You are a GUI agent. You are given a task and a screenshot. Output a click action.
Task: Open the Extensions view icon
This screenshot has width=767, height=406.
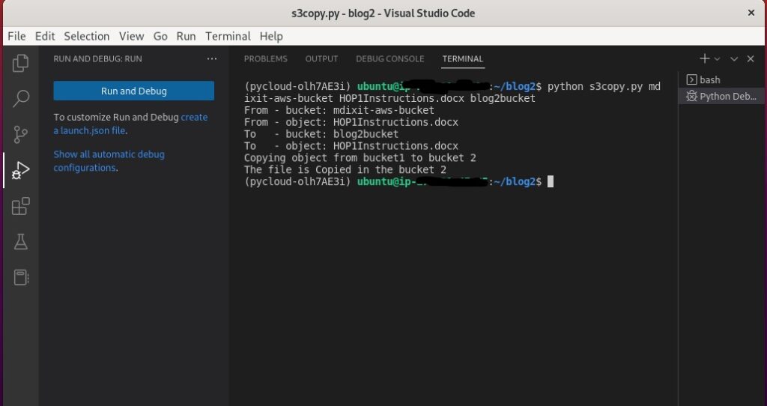[20, 206]
